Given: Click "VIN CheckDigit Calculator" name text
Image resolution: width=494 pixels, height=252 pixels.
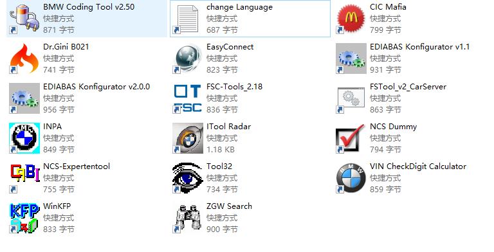Looking at the screenshot, I should (418, 166).
